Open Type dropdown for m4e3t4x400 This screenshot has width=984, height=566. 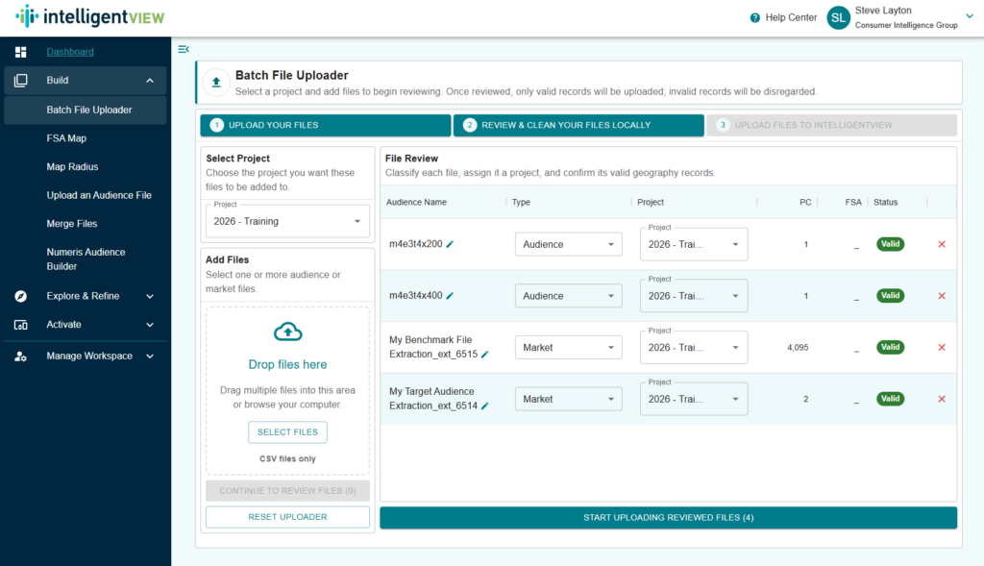569,296
